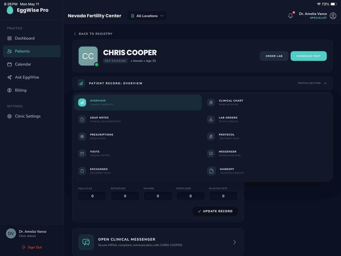Click the Sign Out link

(32, 247)
